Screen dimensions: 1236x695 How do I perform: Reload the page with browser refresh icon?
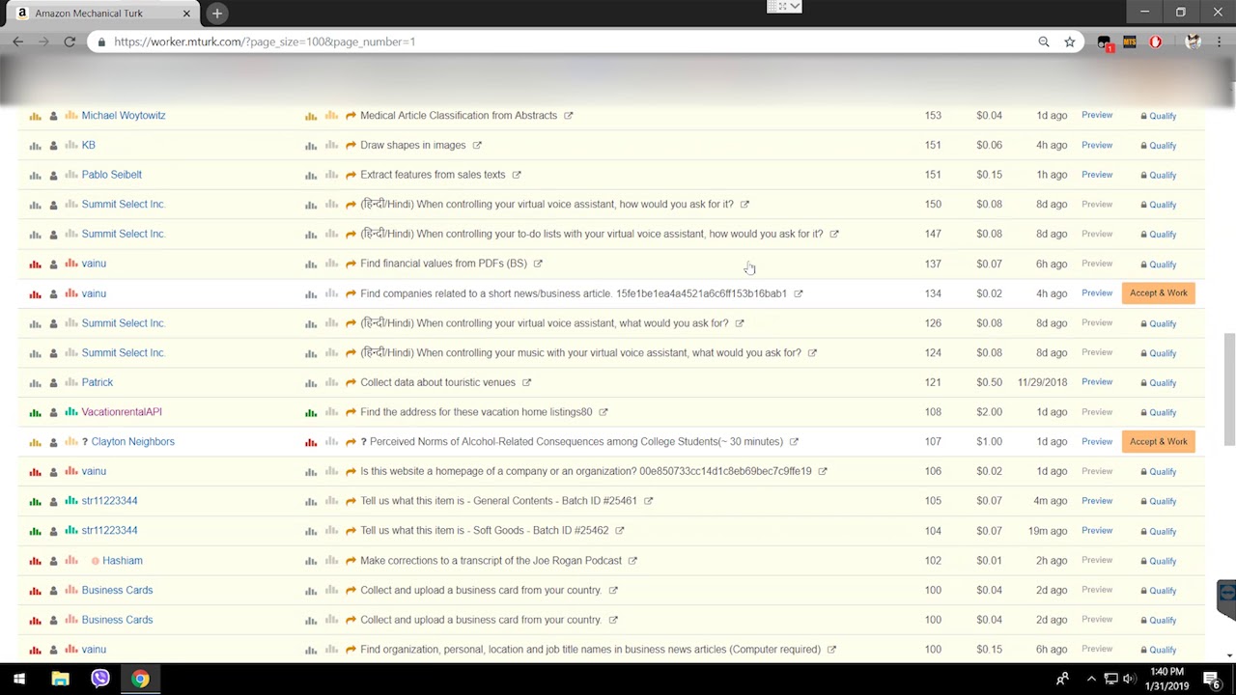click(70, 42)
